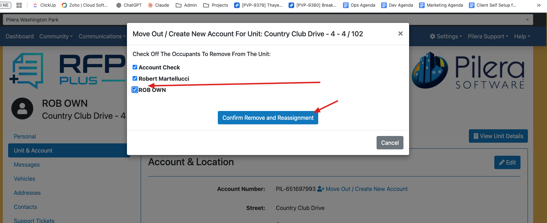Open the Admin bookmarks folder

[179, 5]
